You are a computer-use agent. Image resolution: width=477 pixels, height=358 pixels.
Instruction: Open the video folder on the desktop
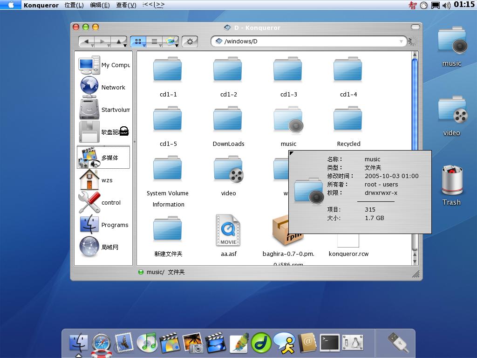coord(451,116)
